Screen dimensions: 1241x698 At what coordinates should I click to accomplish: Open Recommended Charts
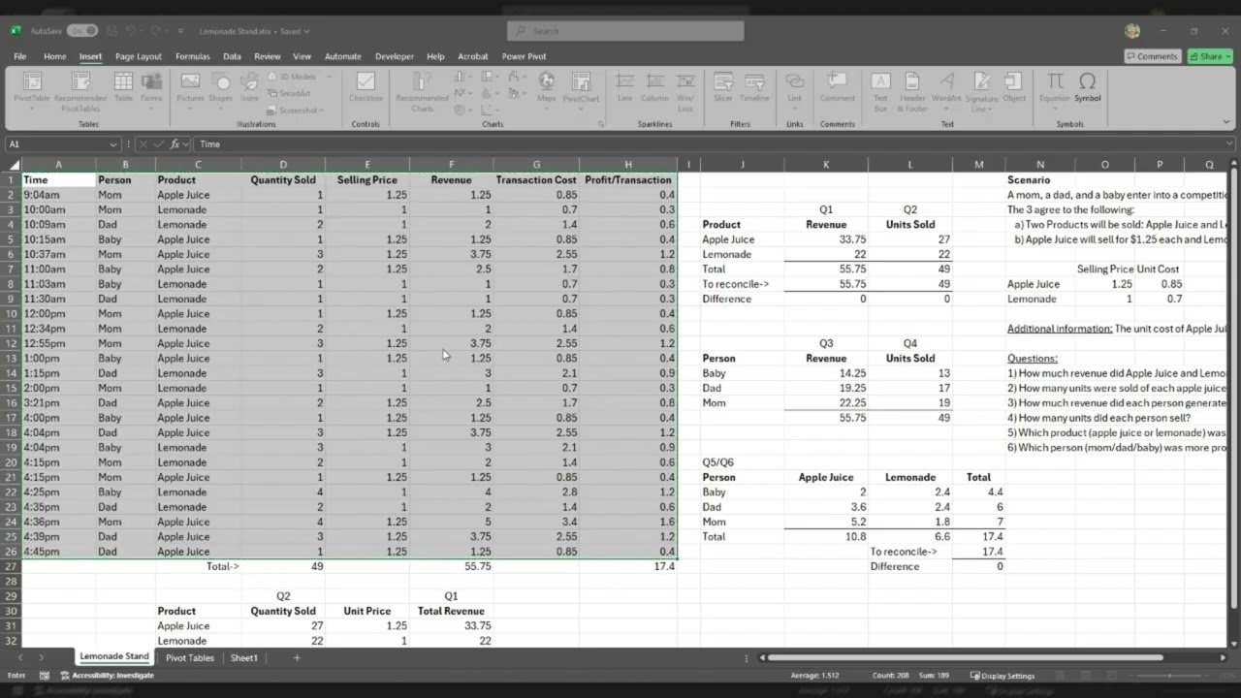click(422, 91)
